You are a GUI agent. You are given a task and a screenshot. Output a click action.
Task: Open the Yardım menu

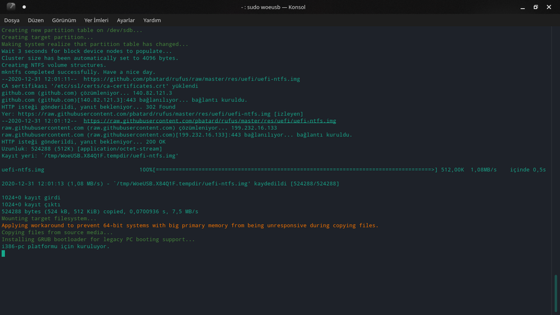(x=152, y=20)
